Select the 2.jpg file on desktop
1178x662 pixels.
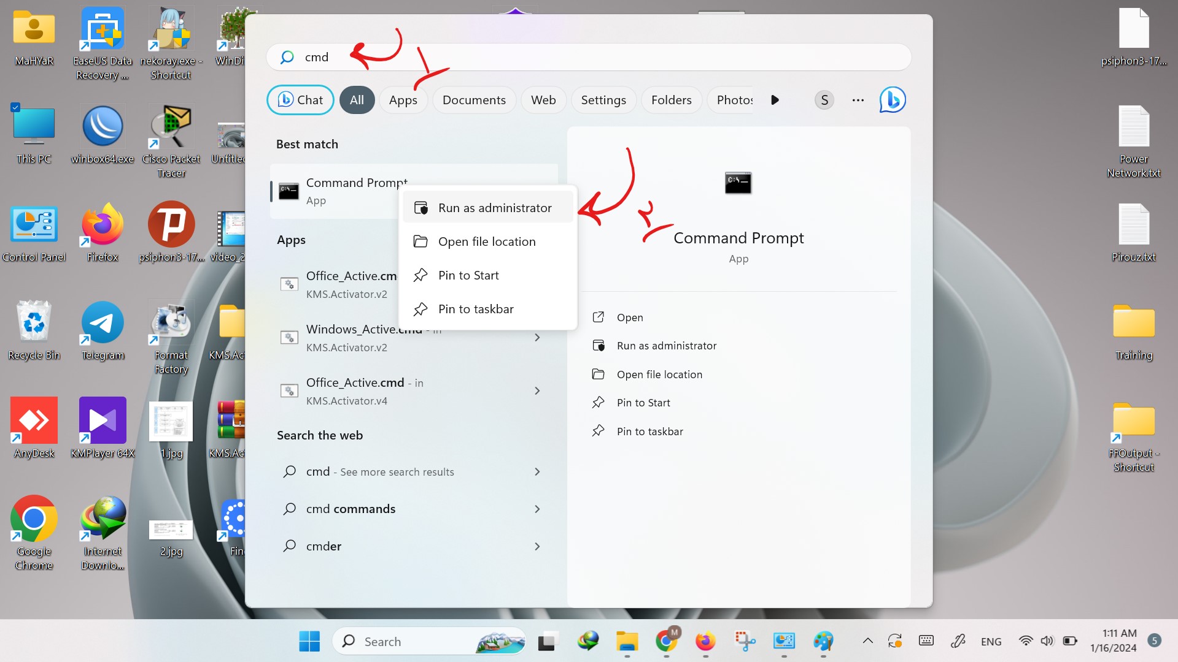(x=171, y=537)
